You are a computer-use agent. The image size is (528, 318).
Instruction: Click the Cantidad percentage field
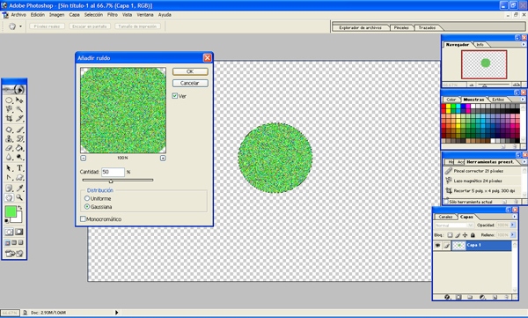113,172
